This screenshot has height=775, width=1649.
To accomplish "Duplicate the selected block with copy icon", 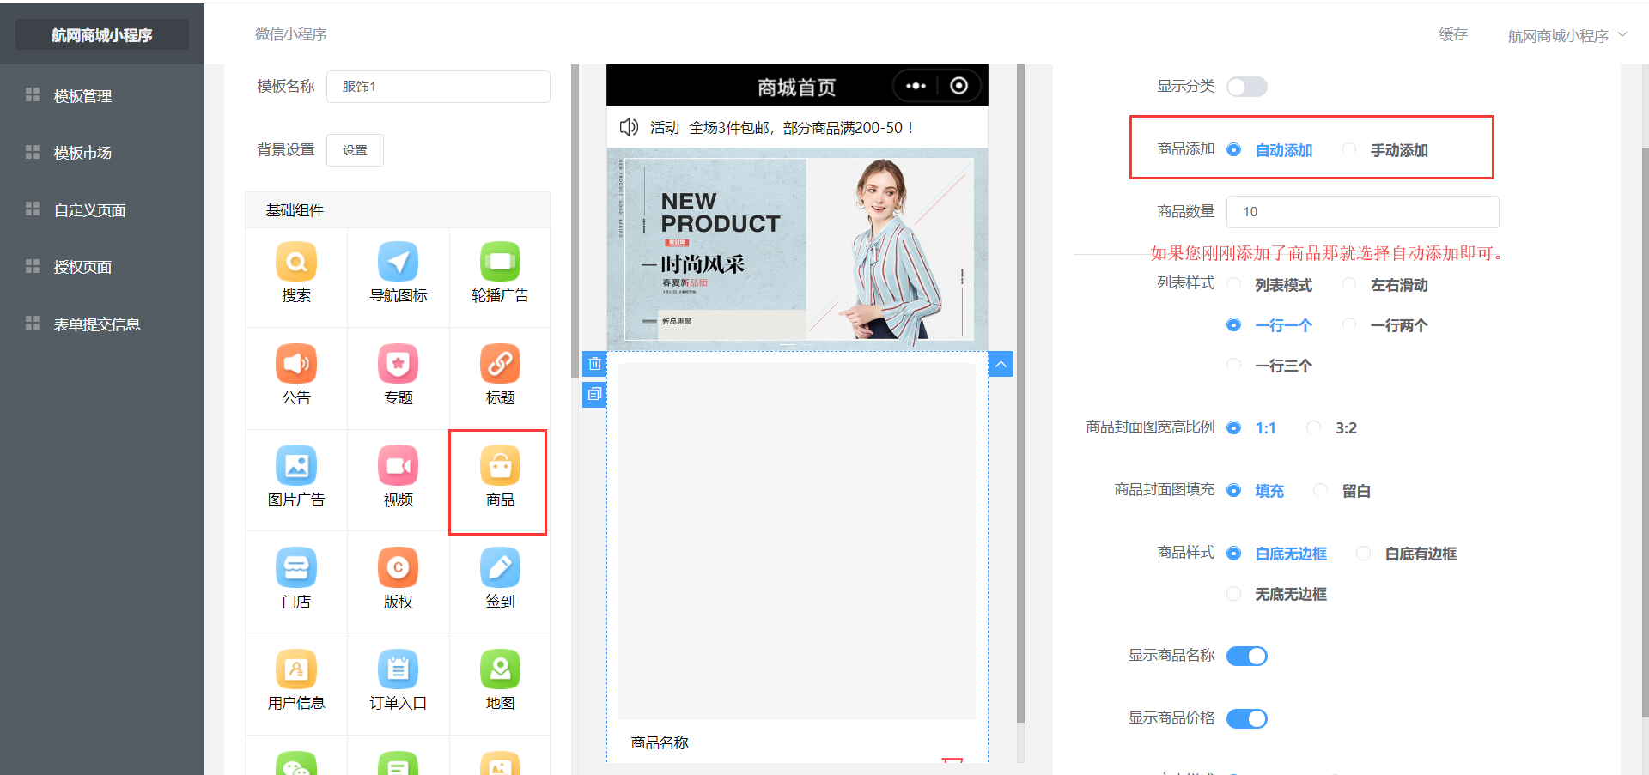I will 594,394.
